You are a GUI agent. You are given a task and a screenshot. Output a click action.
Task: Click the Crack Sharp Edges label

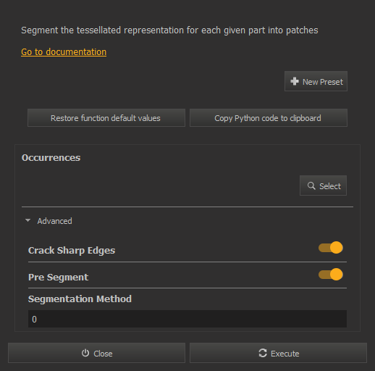(72, 251)
